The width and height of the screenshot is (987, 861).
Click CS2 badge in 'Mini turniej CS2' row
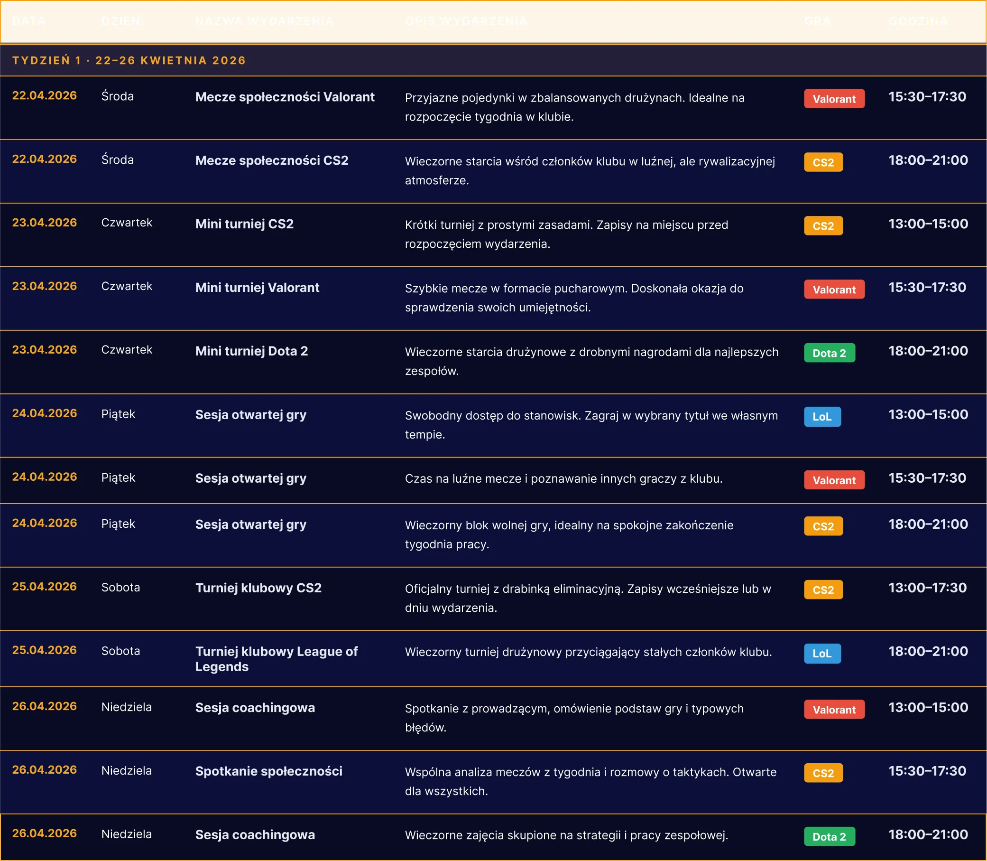(823, 225)
